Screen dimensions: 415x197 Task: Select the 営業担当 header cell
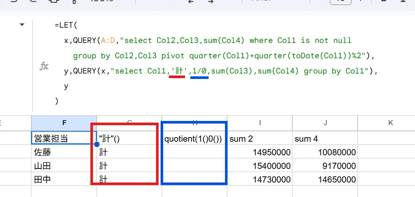click(64, 138)
